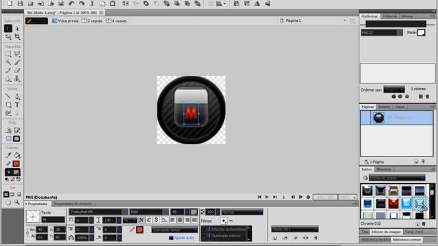Click the Redo arrow icon
Screen dimensions: 438x246
tap(81, 3)
